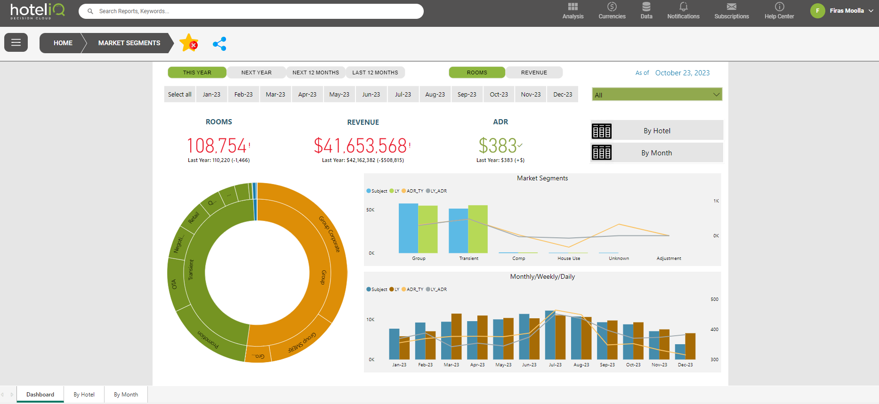Open the hamburger menu button

pyautogui.click(x=16, y=43)
